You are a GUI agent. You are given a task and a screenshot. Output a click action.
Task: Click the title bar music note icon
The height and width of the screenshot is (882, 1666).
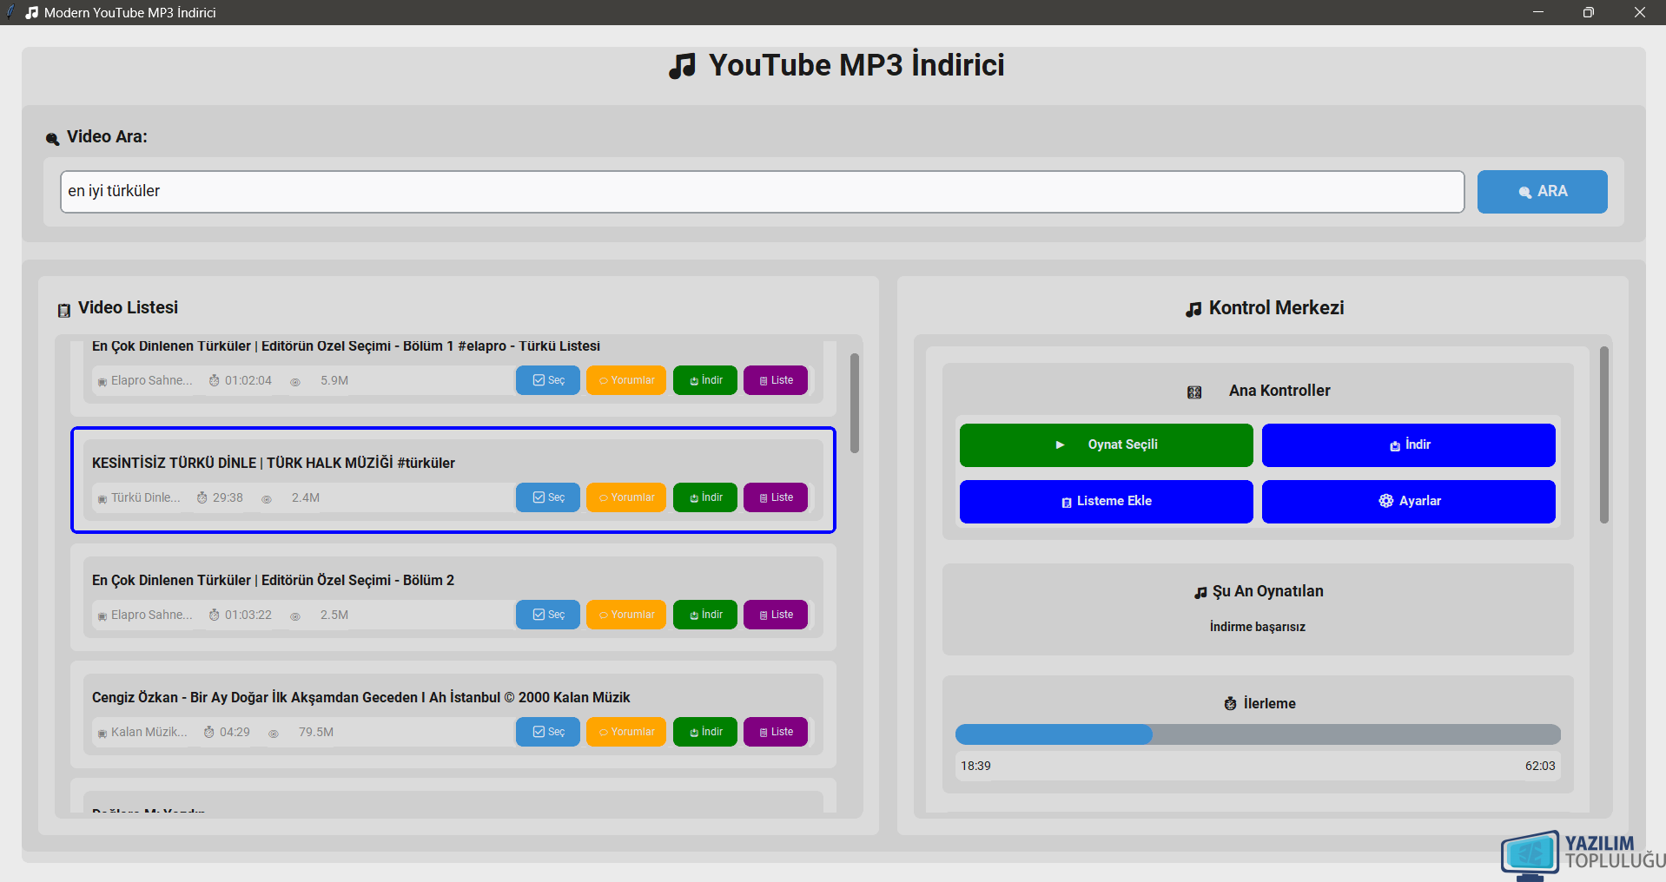pyautogui.click(x=32, y=12)
